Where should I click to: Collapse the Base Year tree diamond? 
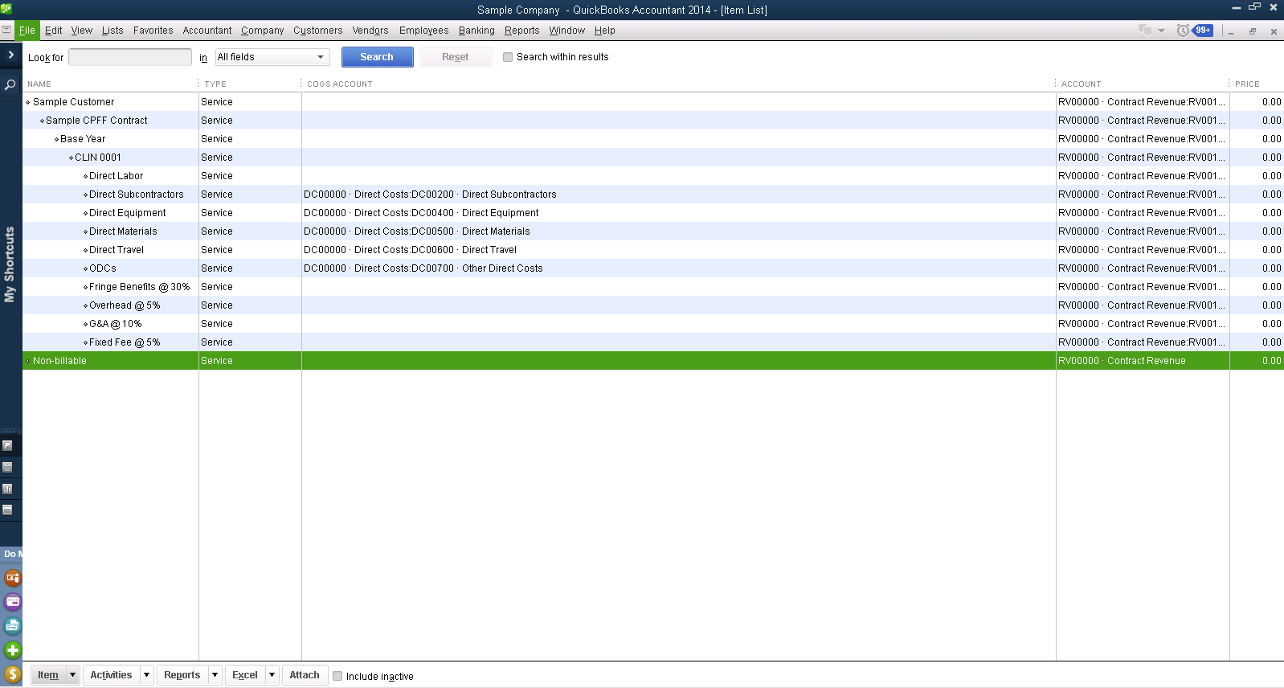coord(56,139)
